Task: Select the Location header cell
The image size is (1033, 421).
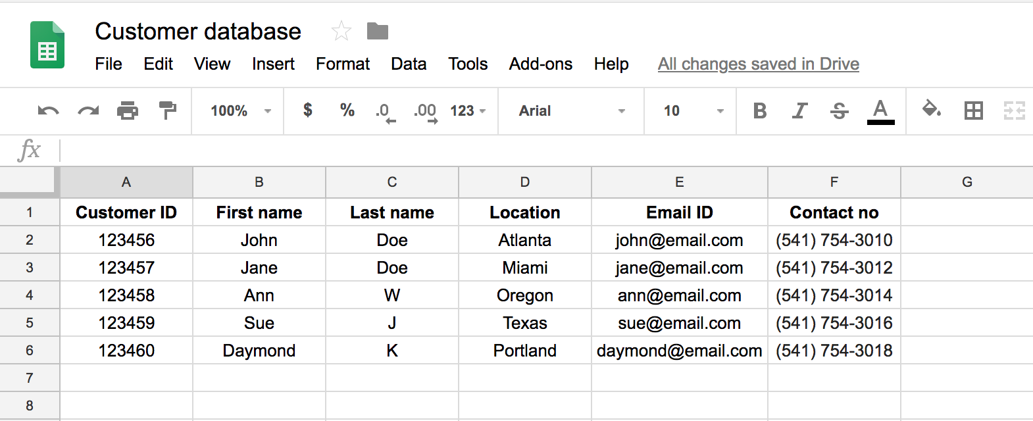Action: tap(525, 212)
